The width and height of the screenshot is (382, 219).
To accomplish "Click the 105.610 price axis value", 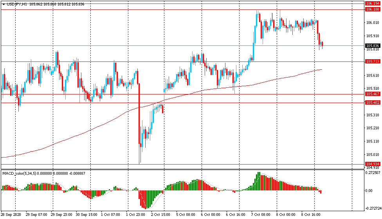I will pyautogui.click(x=373, y=75).
